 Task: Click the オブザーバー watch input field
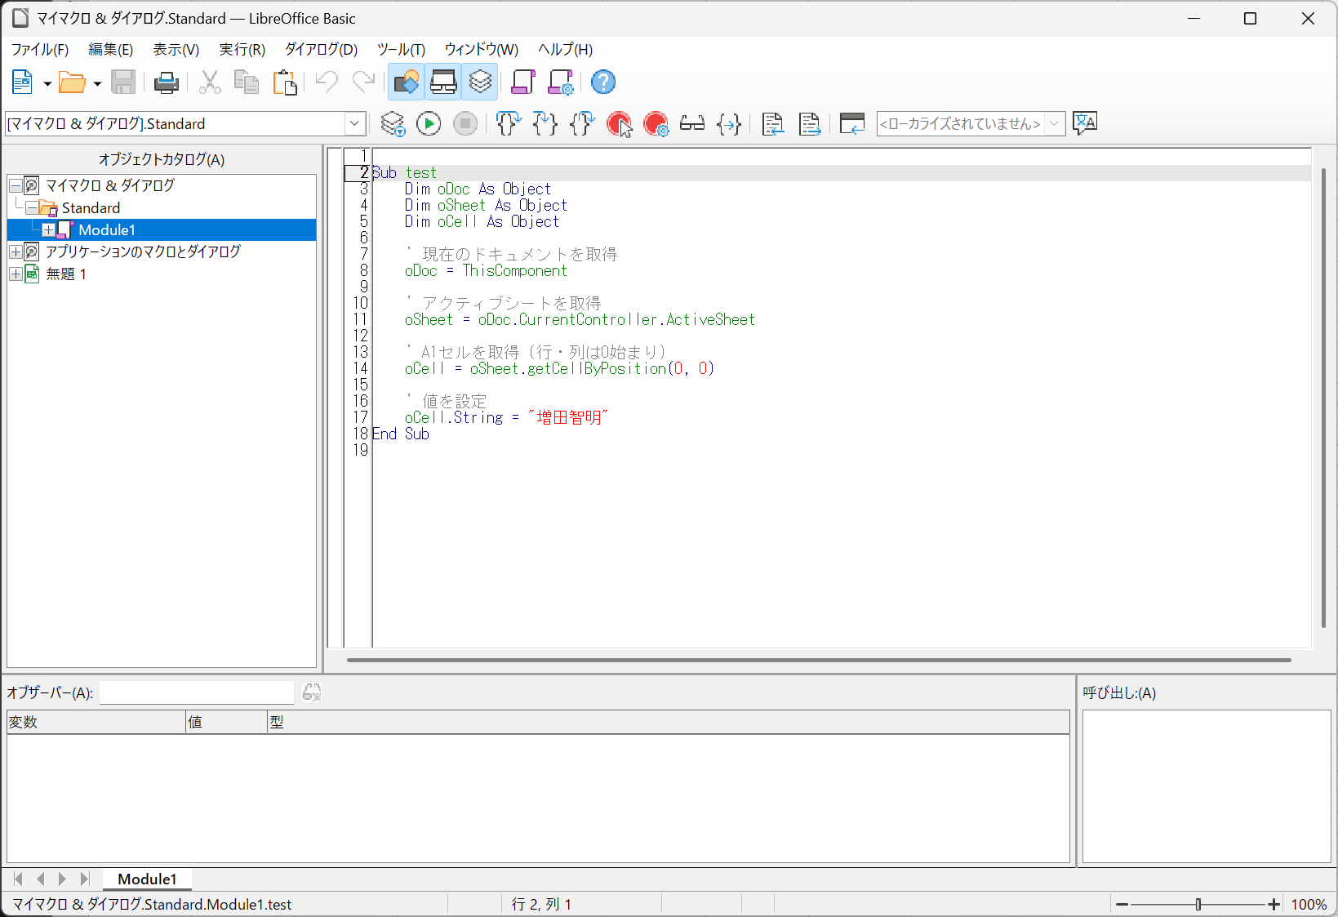coord(196,693)
